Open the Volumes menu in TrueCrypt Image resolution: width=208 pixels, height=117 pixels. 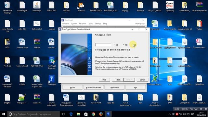click(66, 24)
